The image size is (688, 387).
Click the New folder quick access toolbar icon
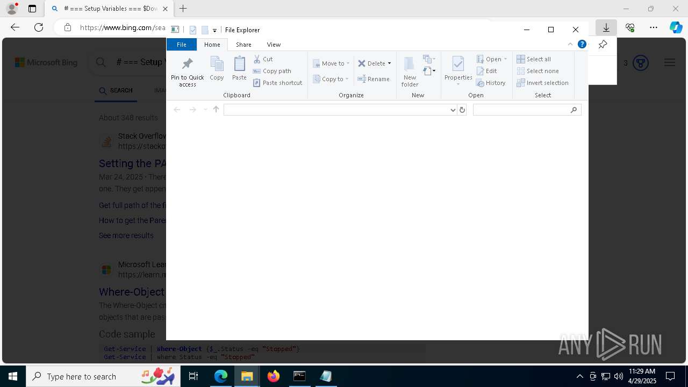click(x=205, y=30)
